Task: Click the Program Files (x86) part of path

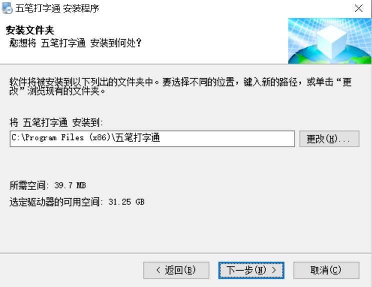Action: [67, 137]
